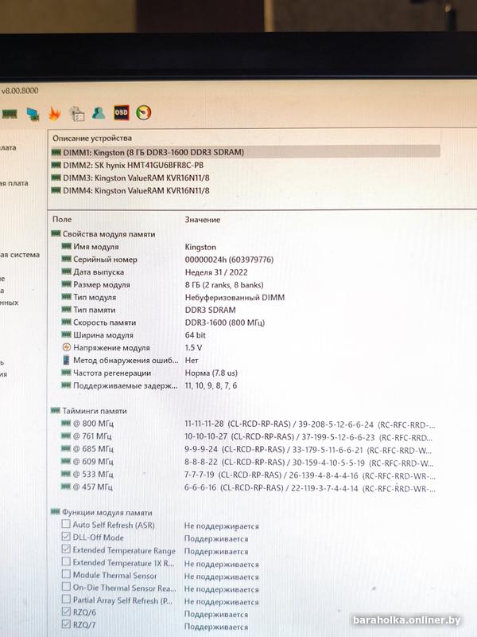Select the Тип модуля row
477x637 pixels.
[173, 297]
